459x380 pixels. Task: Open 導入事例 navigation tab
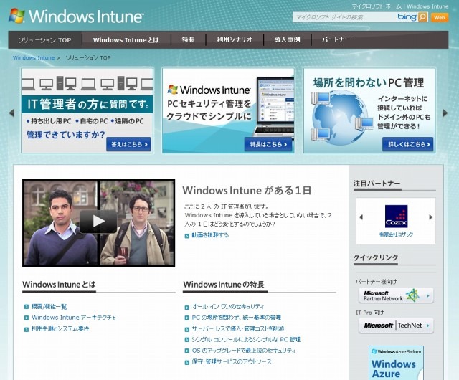287,39
